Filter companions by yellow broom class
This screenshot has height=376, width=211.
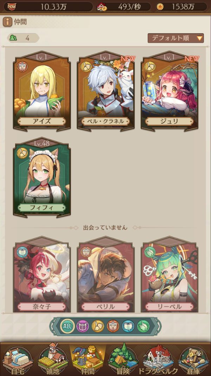coord(98,326)
